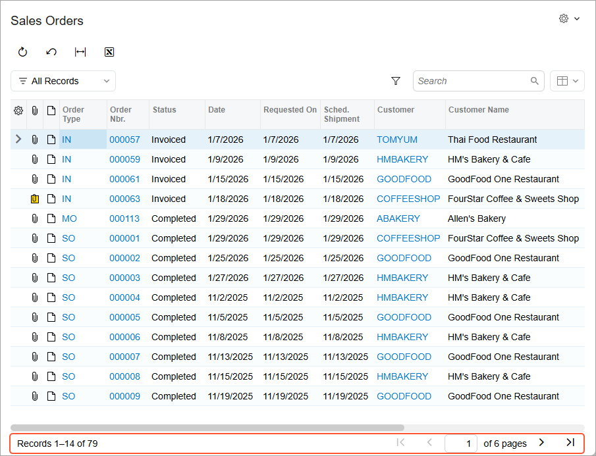Screen dimensions: 596x456
Task: Click the Fit to Screen column icon
Action: tap(80, 51)
